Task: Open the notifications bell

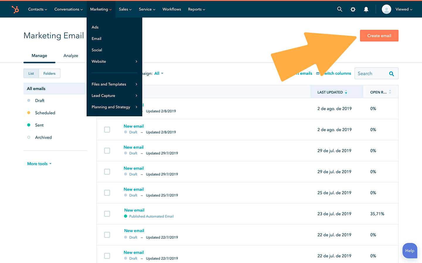Action: (366, 9)
